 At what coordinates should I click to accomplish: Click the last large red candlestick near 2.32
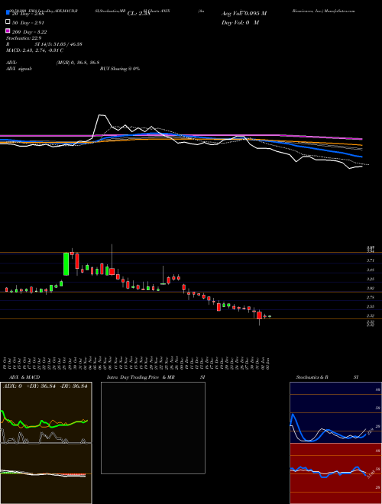pyautogui.click(x=259, y=315)
